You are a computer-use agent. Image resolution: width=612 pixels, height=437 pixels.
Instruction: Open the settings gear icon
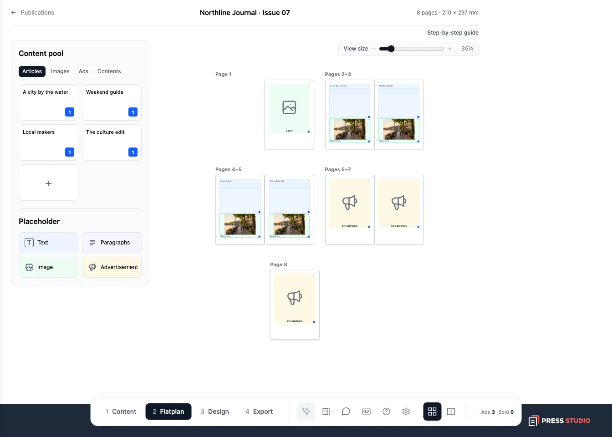[406, 412]
